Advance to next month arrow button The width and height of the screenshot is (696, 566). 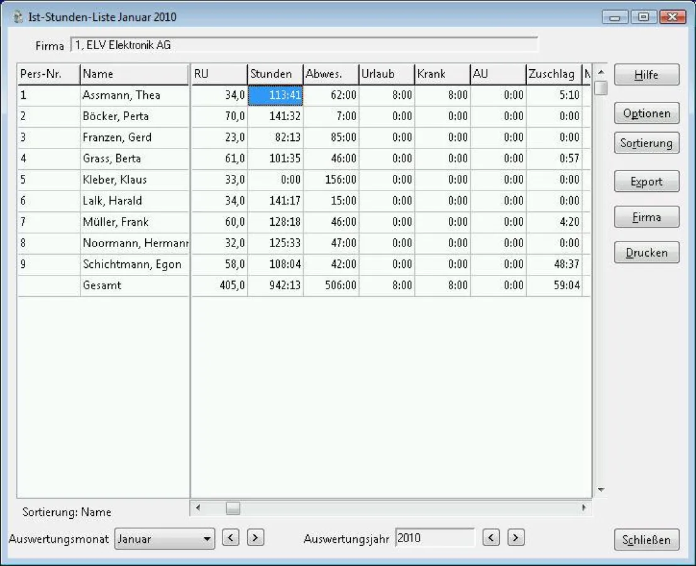pyautogui.click(x=255, y=538)
